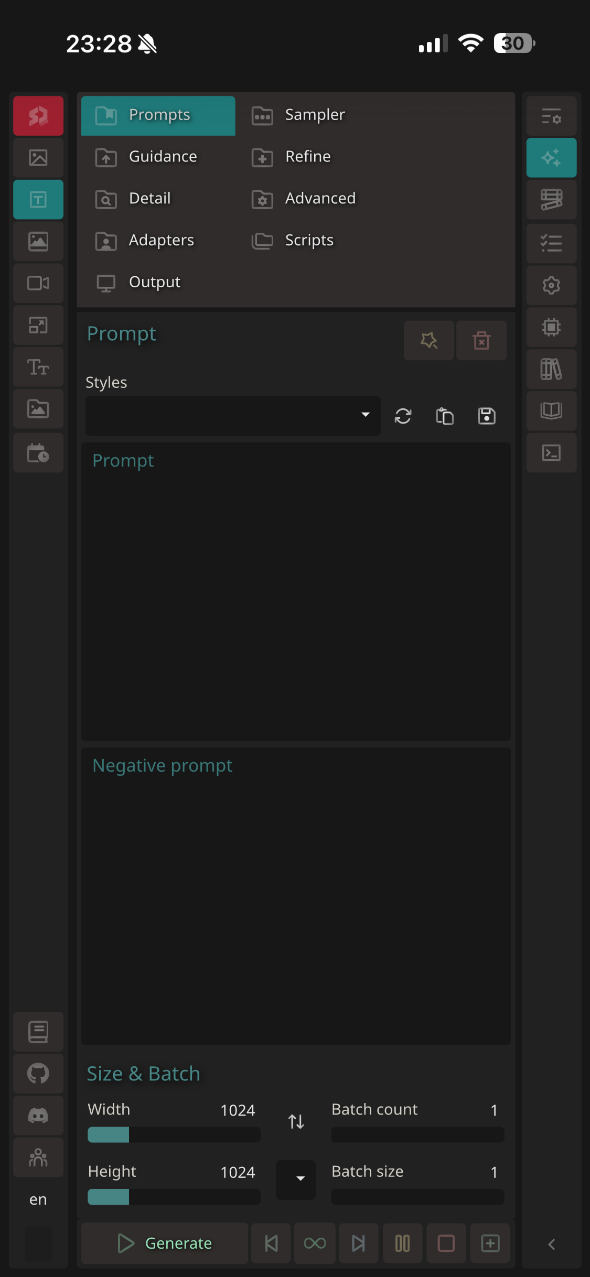The image size is (590, 1277).
Task: Open the video tab icon
Action: point(38,284)
